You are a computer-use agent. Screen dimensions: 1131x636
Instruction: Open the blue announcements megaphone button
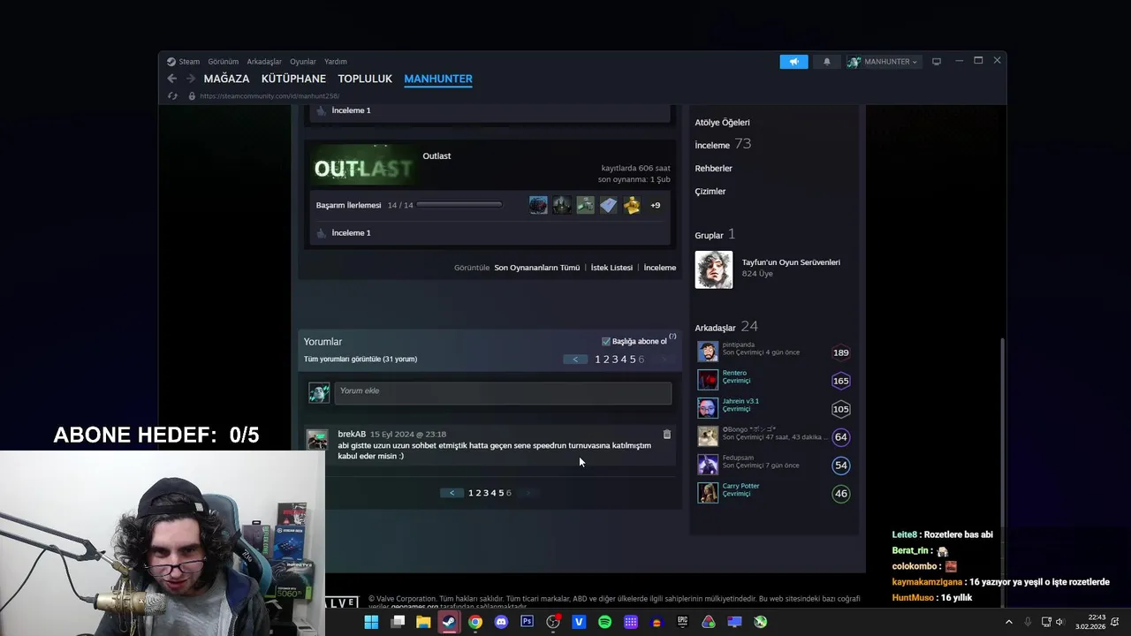click(793, 62)
